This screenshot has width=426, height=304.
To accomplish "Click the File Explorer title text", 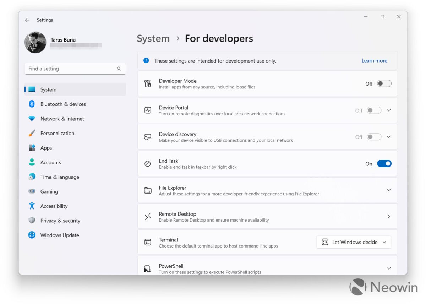I will [173, 188].
